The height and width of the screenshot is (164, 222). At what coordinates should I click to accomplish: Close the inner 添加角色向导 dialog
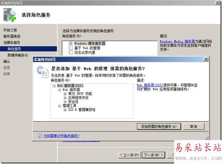click(206, 59)
